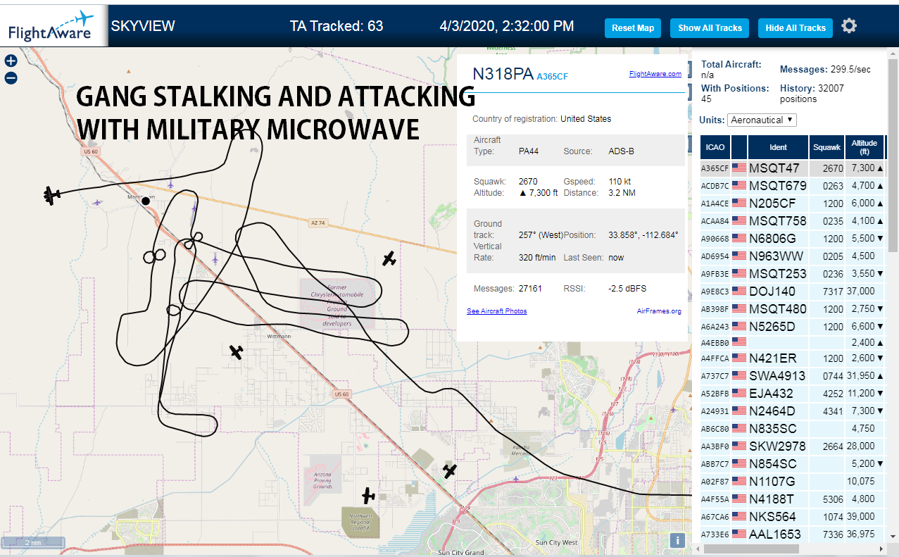Select NKS564 in the aircraft list
This screenshot has height=557, width=899.
[x=772, y=517]
